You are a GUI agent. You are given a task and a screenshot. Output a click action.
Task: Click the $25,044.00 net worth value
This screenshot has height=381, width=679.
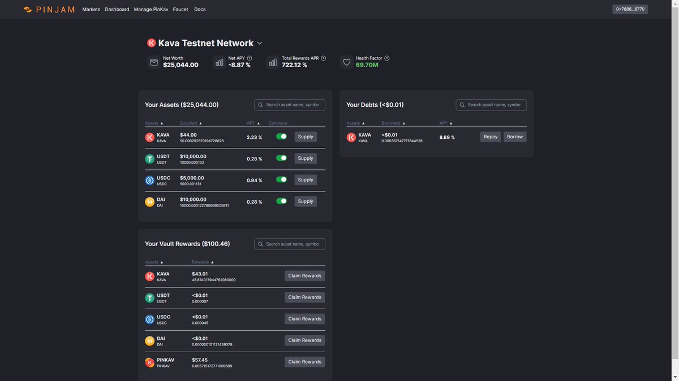tap(181, 65)
